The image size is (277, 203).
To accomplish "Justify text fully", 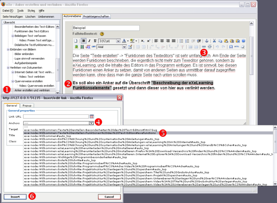I will point(174,41).
